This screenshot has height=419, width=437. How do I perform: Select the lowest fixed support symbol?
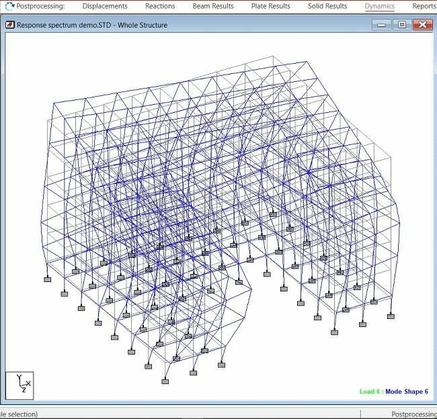(x=165, y=381)
